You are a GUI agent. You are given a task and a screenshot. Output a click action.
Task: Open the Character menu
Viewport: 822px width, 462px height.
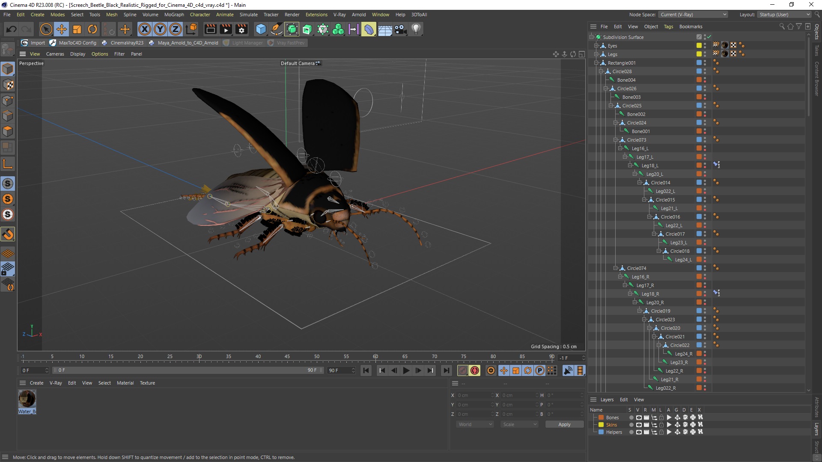[200, 15]
